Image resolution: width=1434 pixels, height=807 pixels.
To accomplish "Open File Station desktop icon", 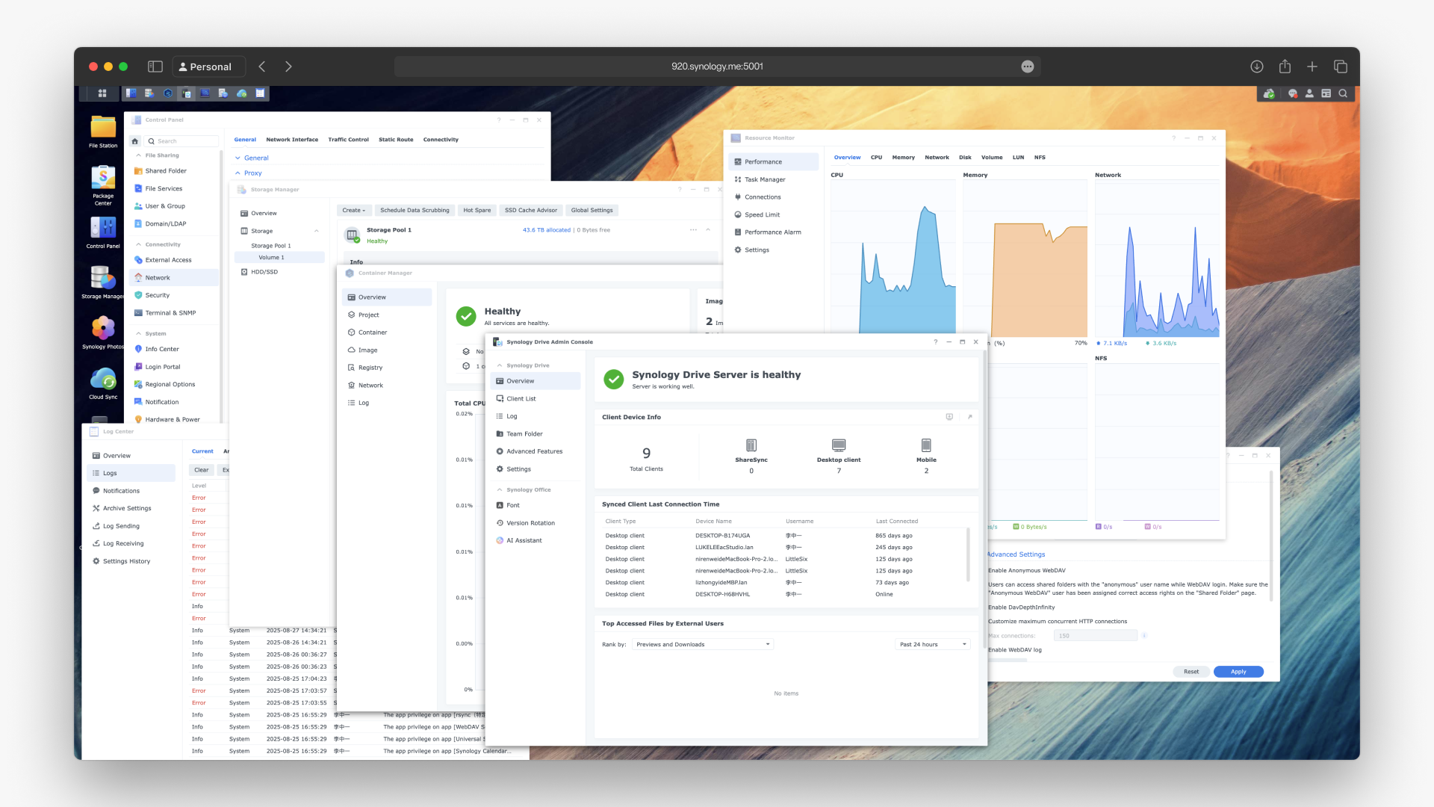I will [103, 128].
